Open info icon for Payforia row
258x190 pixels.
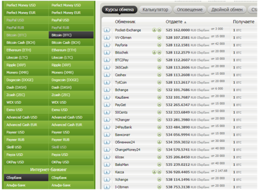[x=107, y=45]
